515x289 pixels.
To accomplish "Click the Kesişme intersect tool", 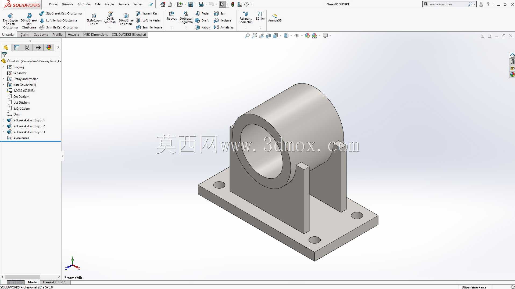I will [222, 20].
